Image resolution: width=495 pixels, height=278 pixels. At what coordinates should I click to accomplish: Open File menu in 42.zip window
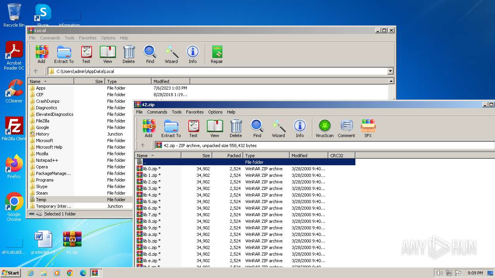click(139, 112)
